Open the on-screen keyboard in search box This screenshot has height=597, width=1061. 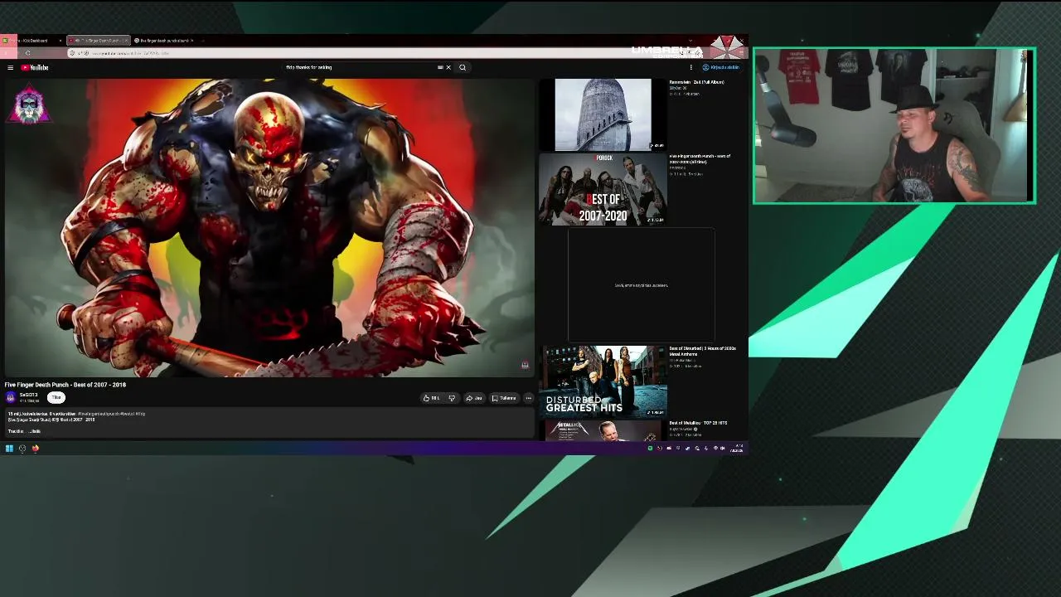[x=440, y=68]
